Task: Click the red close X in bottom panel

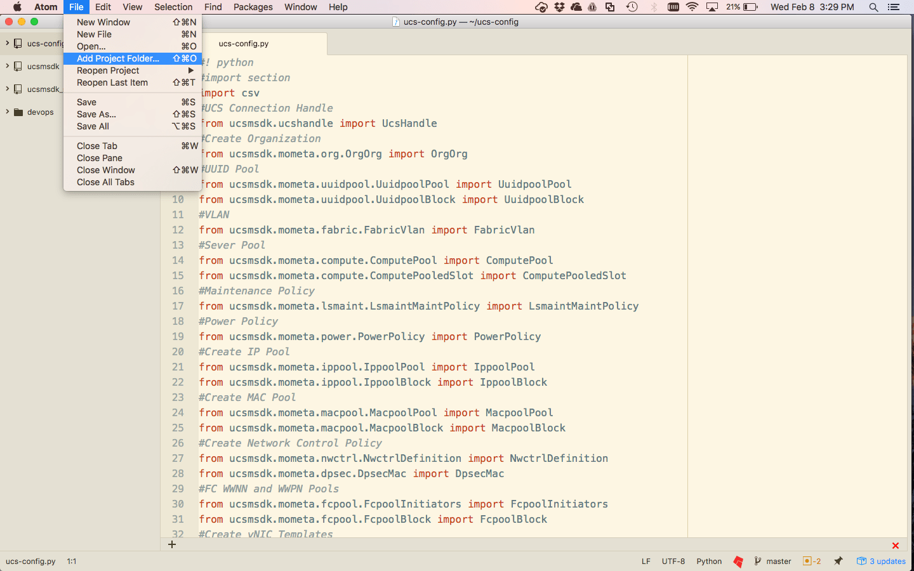Action: pyautogui.click(x=895, y=546)
